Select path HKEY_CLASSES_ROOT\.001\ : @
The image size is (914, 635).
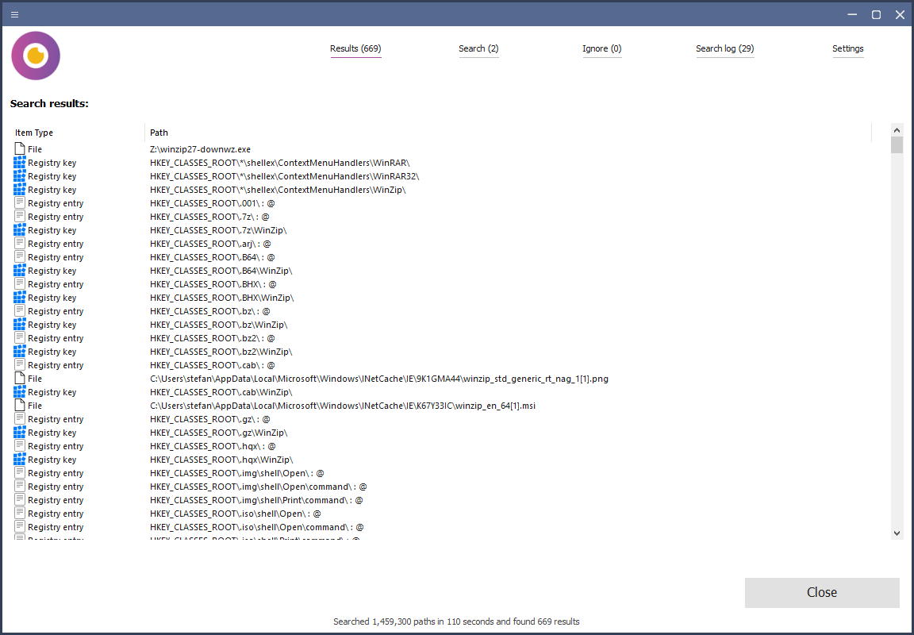212,203
